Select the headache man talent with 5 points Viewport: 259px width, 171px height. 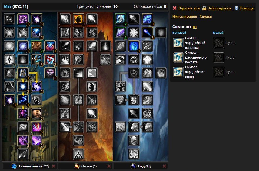(36, 114)
